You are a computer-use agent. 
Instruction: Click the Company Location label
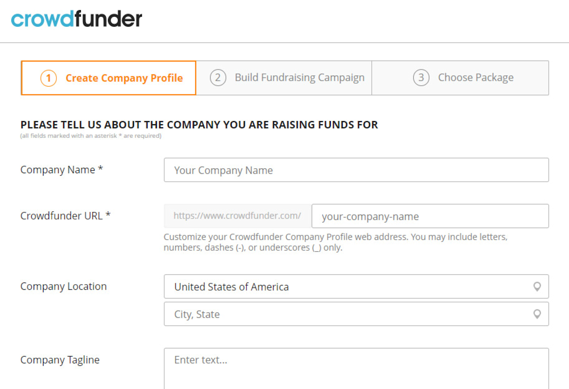(63, 287)
